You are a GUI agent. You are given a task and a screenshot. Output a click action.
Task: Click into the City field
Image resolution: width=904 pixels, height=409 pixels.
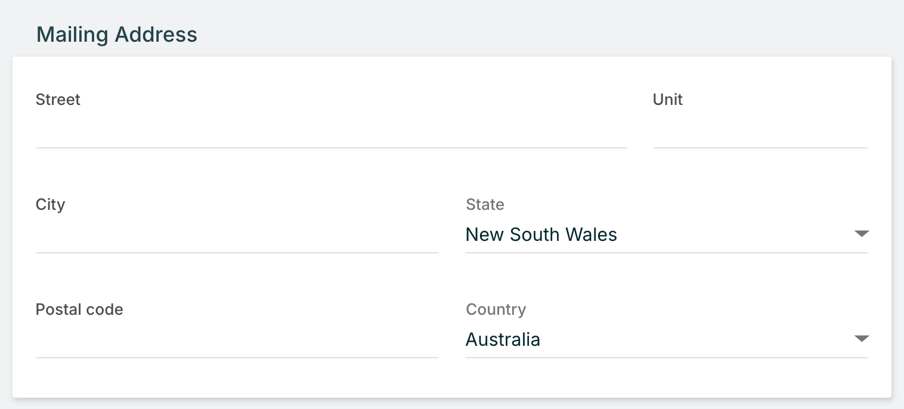(x=237, y=236)
